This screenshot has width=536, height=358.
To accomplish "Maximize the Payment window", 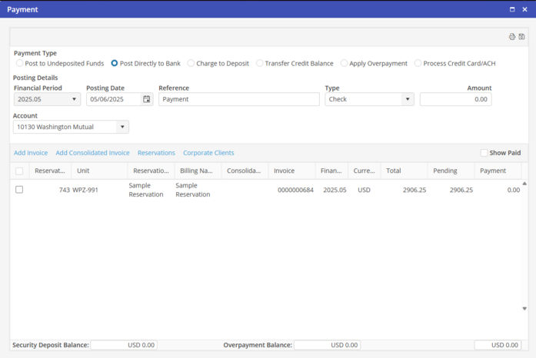I will 512,9.
